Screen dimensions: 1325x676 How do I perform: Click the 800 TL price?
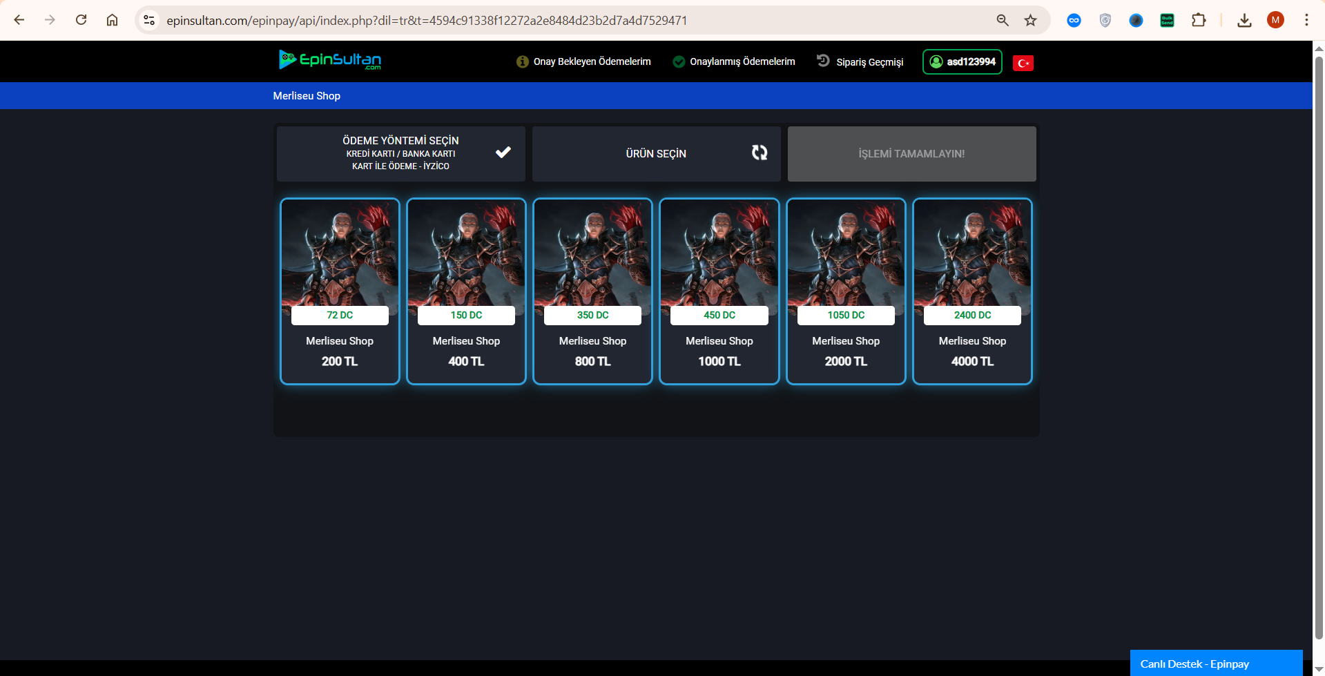pyautogui.click(x=592, y=361)
